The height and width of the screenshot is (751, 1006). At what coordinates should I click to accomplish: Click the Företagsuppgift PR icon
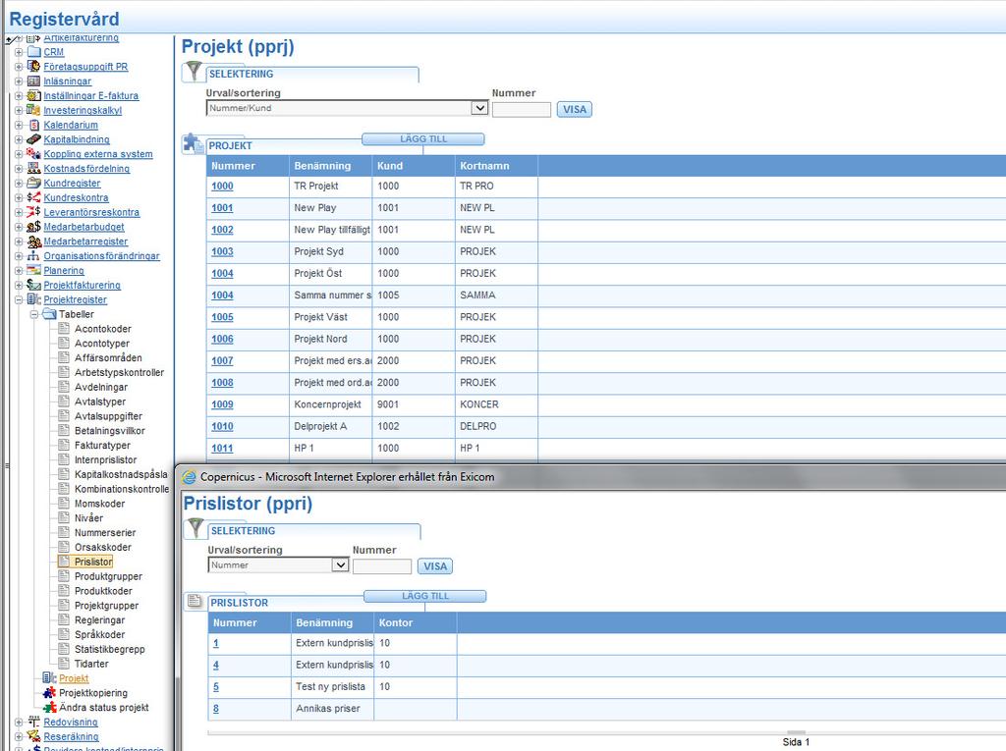(34, 66)
